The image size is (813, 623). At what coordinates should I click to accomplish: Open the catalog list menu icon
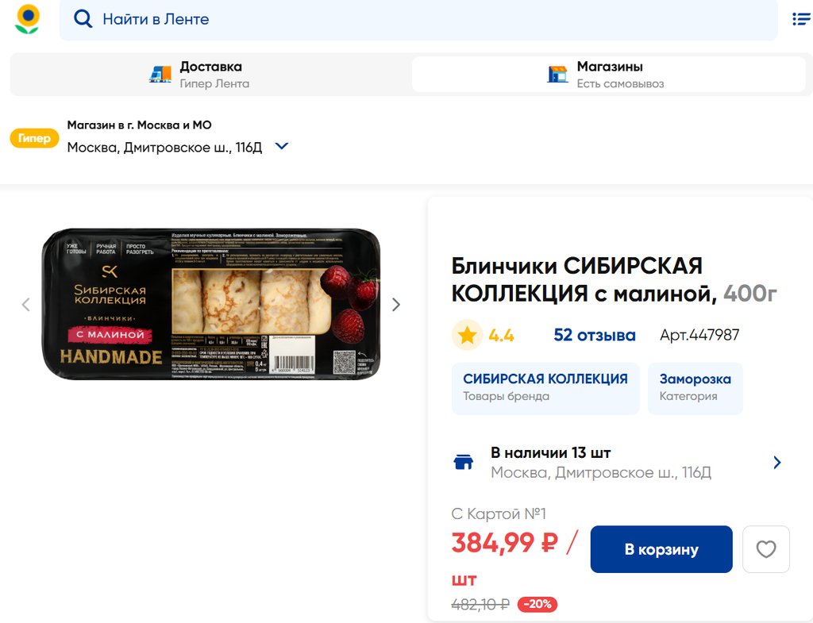click(x=802, y=19)
